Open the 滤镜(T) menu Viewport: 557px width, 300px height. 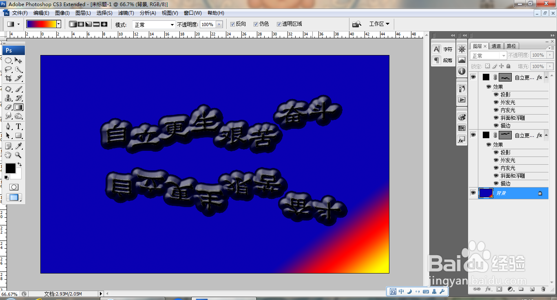click(x=126, y=13)
